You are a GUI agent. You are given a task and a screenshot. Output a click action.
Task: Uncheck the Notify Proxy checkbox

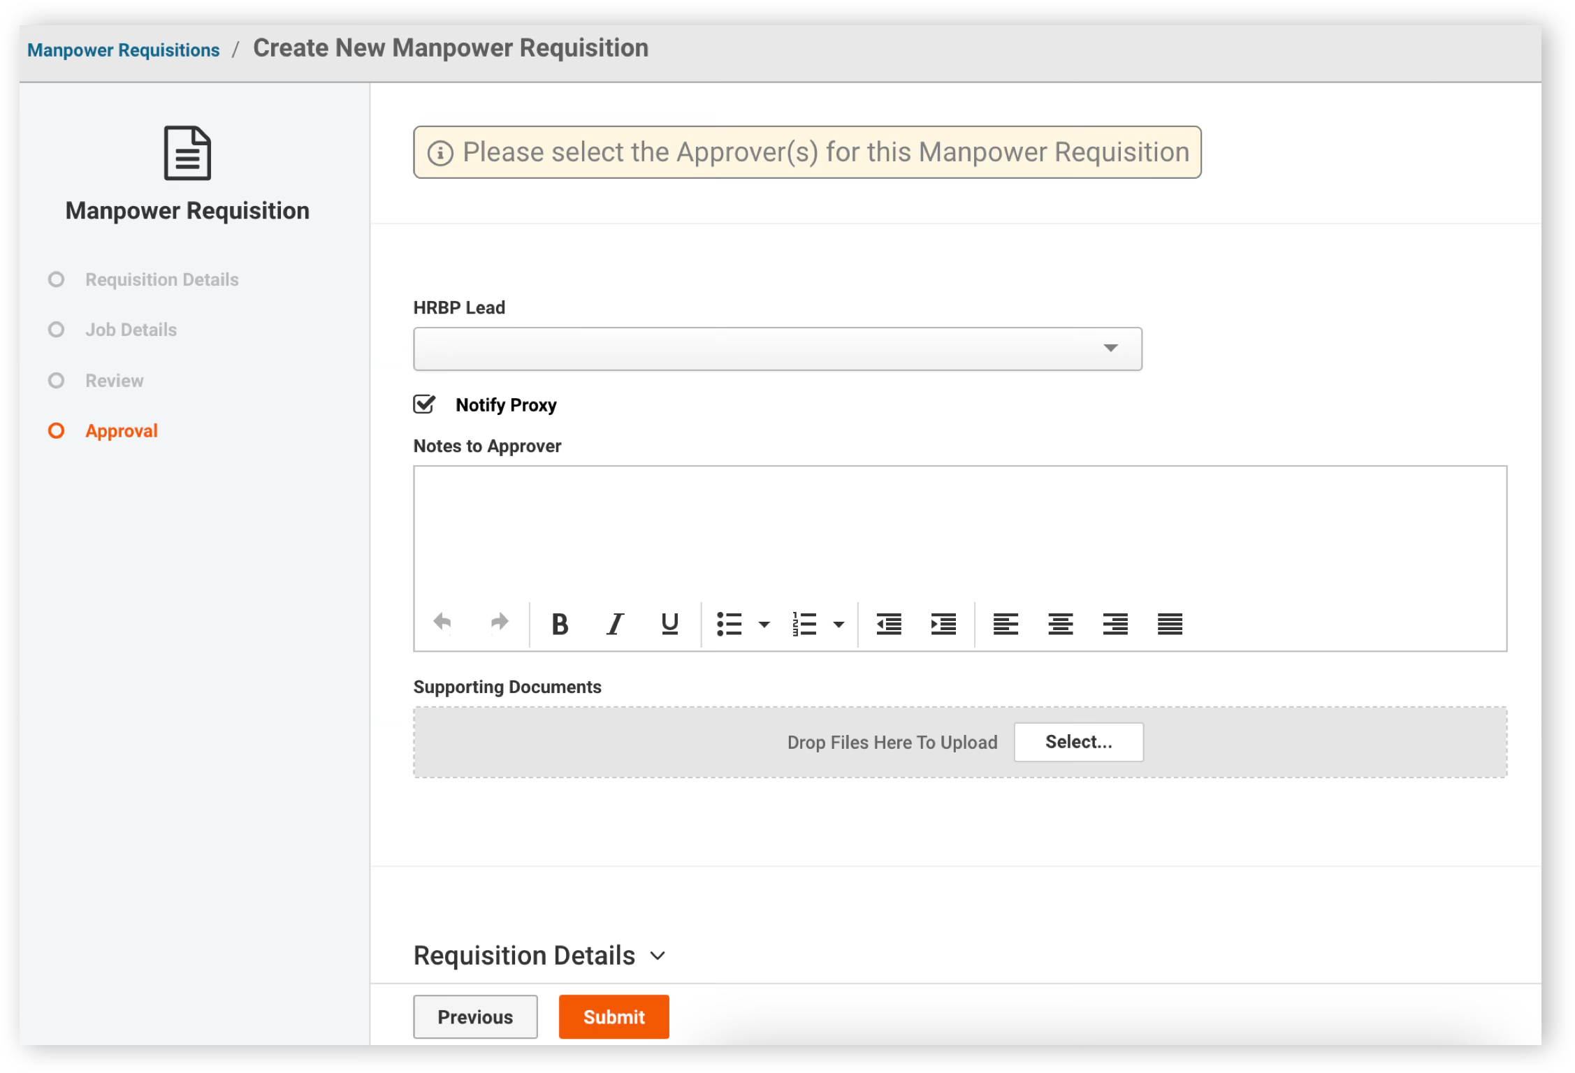pos(424,404)
